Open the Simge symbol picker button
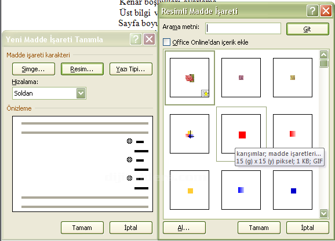This screenshot has width=335, height=241. pyautogui.click(x=34, y=69)
